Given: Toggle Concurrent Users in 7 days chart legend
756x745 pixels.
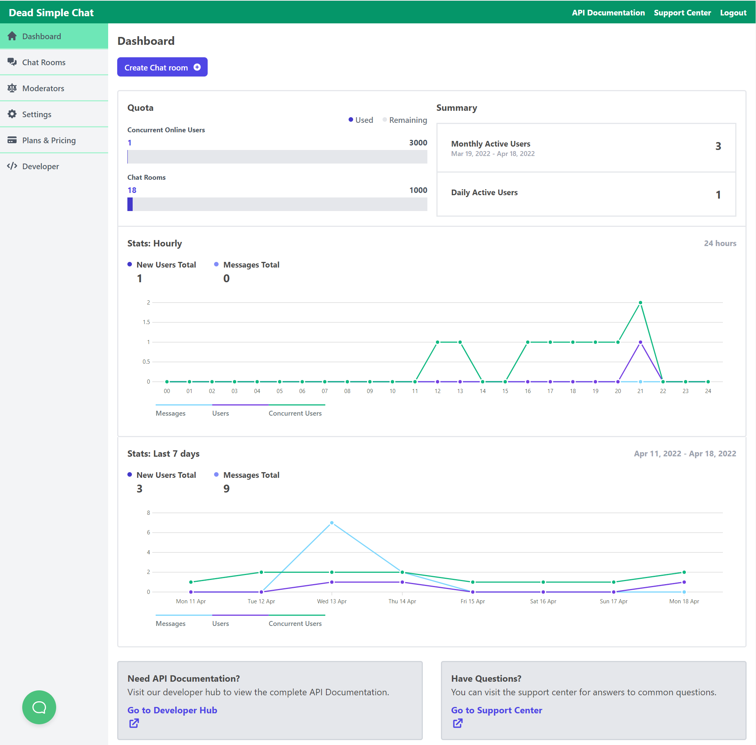Looking at the screenshot, I should pyautogui.click(x=295, y=623).
